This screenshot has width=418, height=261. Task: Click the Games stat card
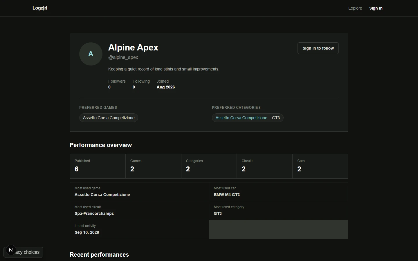[x=153, y=166]
